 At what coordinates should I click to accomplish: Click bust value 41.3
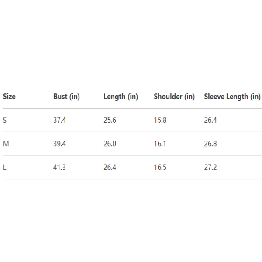pyautogui.click(x=59, y=167)
